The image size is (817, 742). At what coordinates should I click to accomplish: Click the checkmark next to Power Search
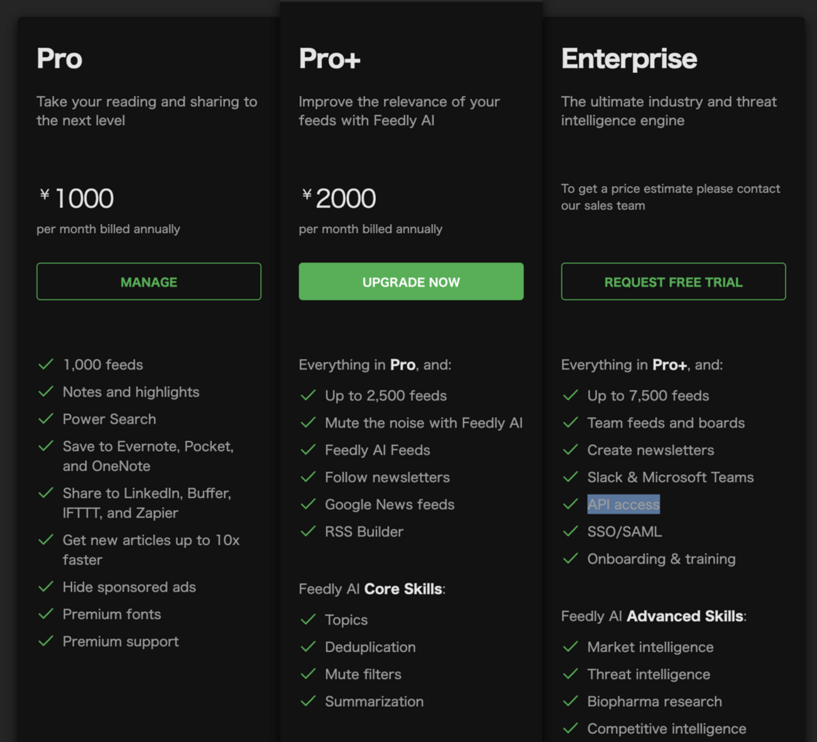pyautogui.click(x=46, y=419)
